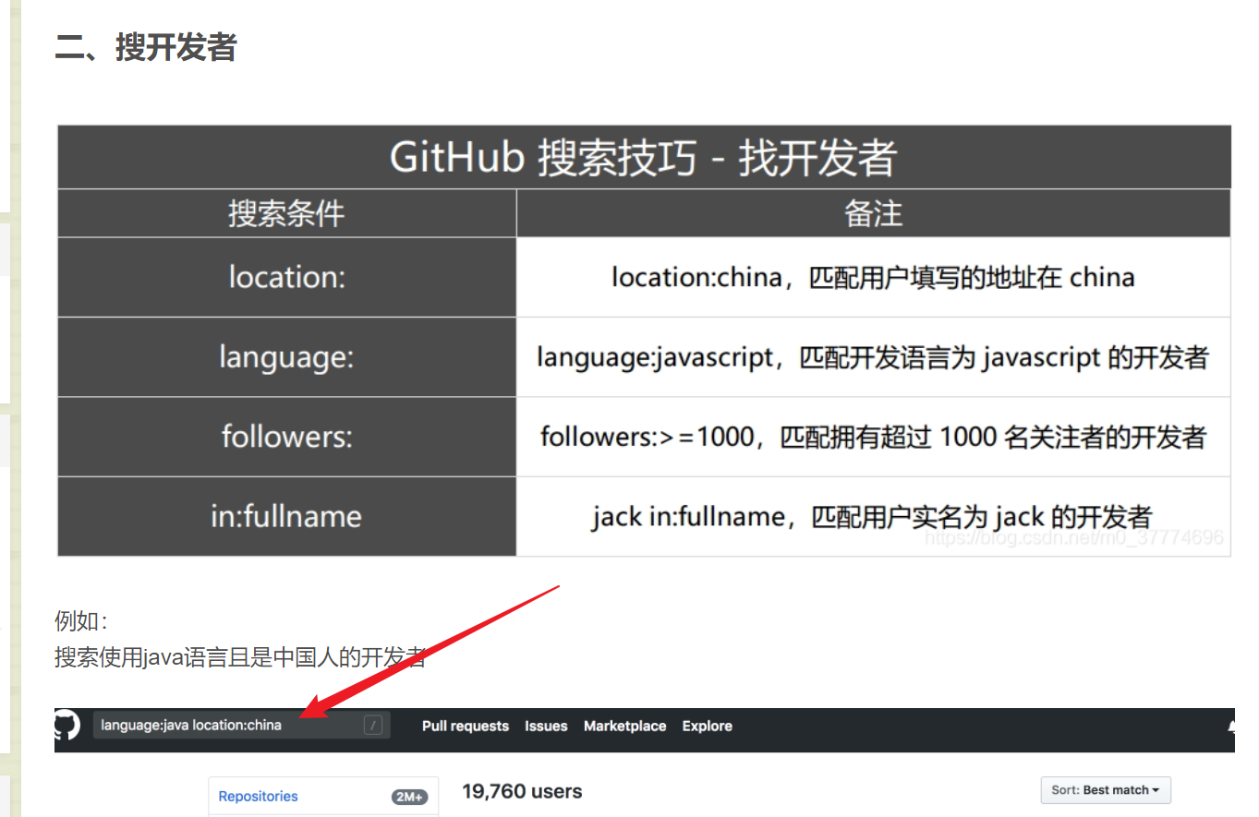Screen dimensions: 1259x817
Task: Click the slash shortcut key icon in search
Action: click(373, 725)
